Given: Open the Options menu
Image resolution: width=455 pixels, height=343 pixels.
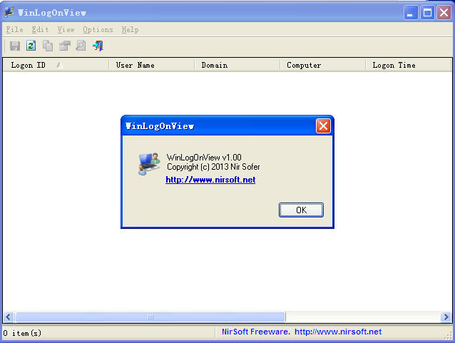Looking at the screenshot, I should 98,30.
